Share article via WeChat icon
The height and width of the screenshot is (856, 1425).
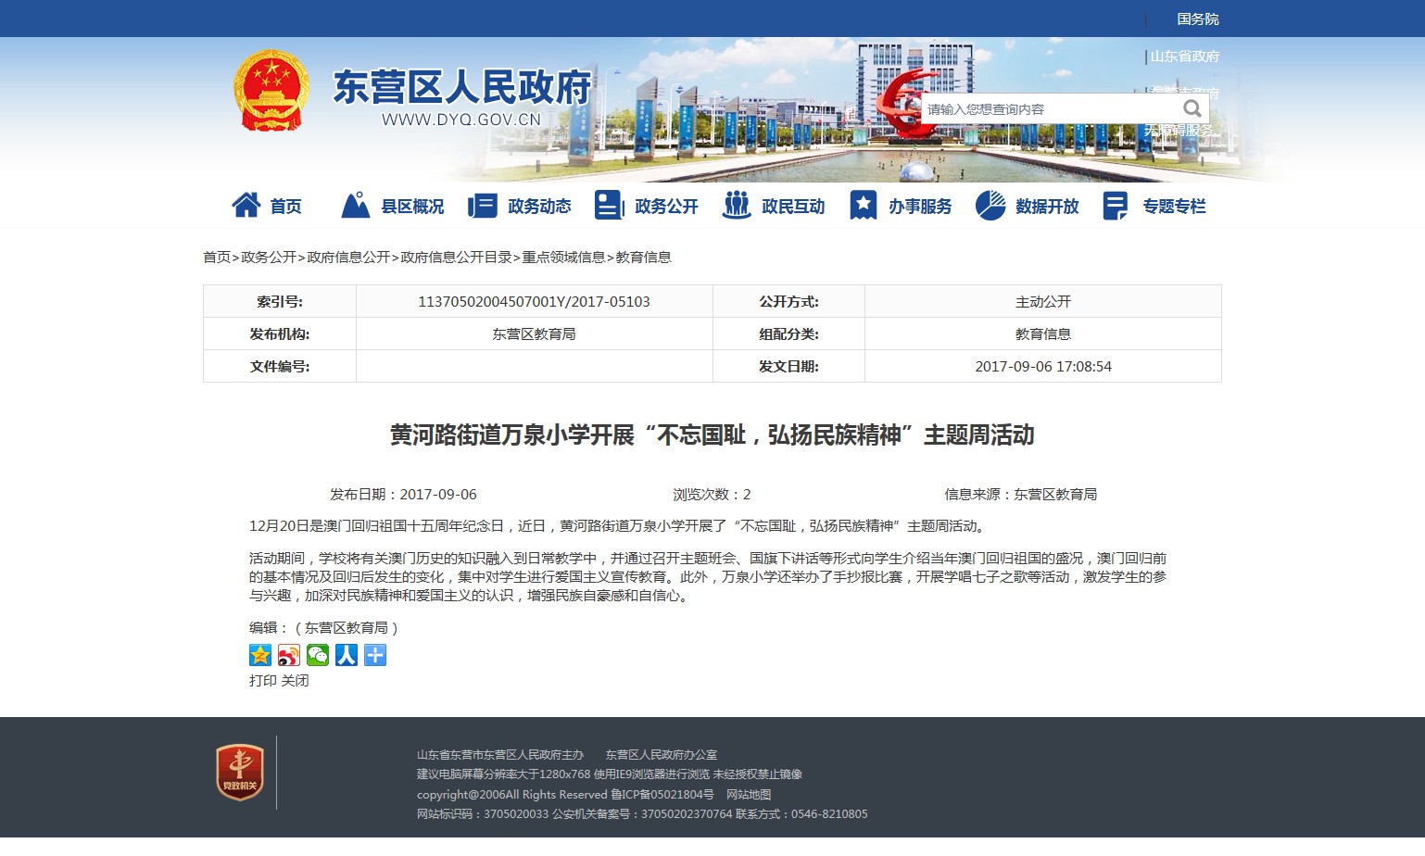click(x=318, y=655)
